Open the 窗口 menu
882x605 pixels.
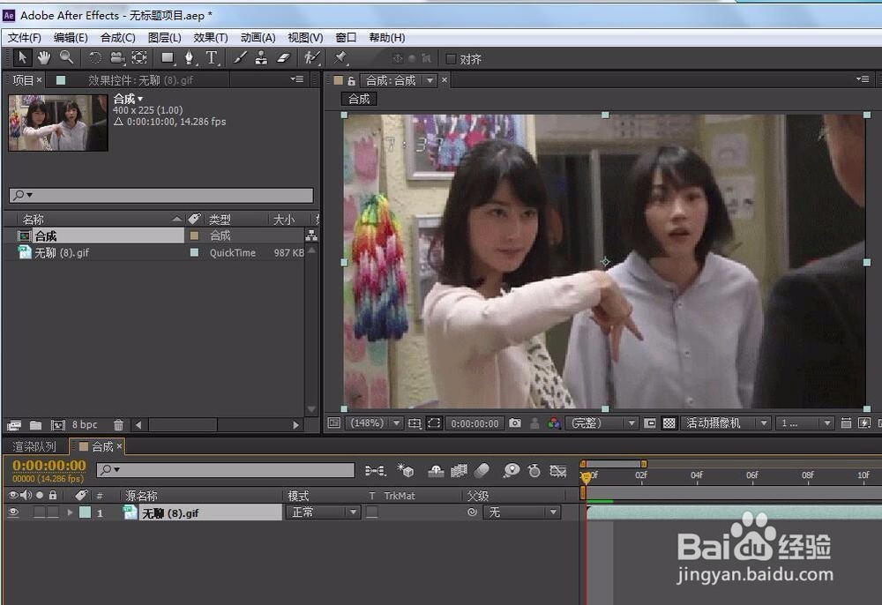tap(346, 38)
